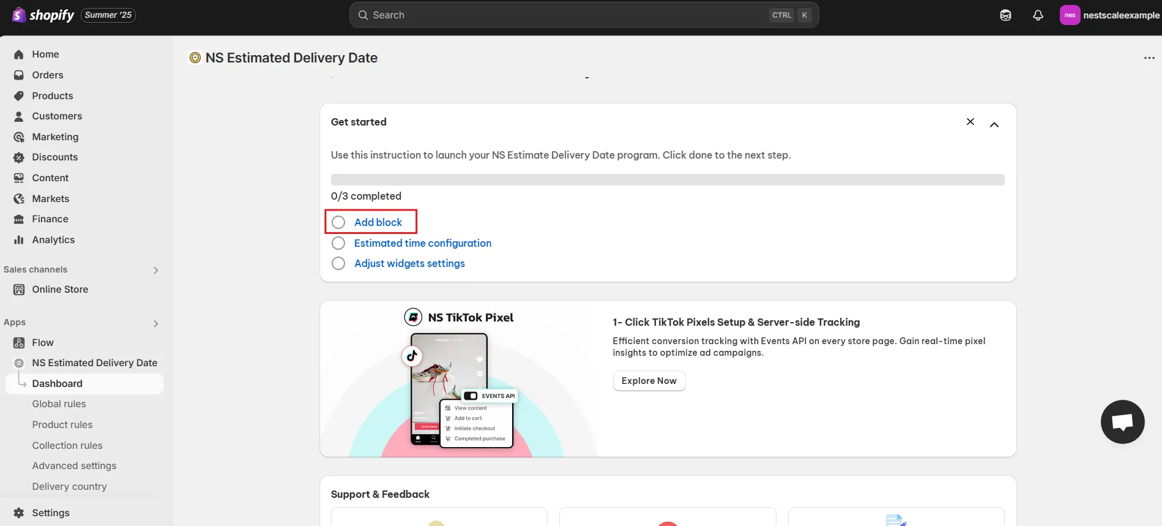Open the three-dot more actions menu

pyautogui.click(x=1149, y=58)
